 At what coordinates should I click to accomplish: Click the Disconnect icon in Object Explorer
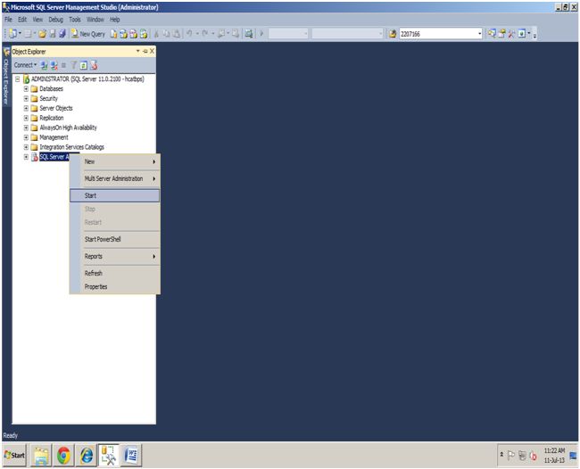tap(54, 65)
